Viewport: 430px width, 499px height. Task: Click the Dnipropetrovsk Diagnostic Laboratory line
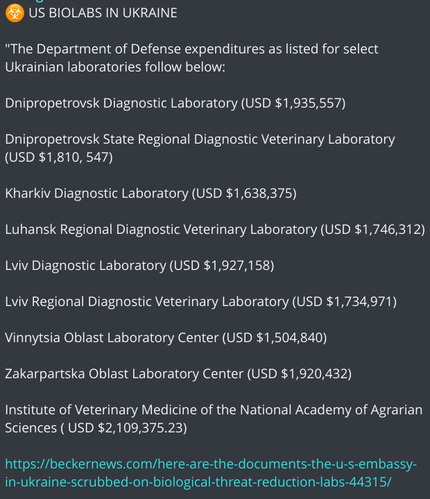(x=121, y=103)
